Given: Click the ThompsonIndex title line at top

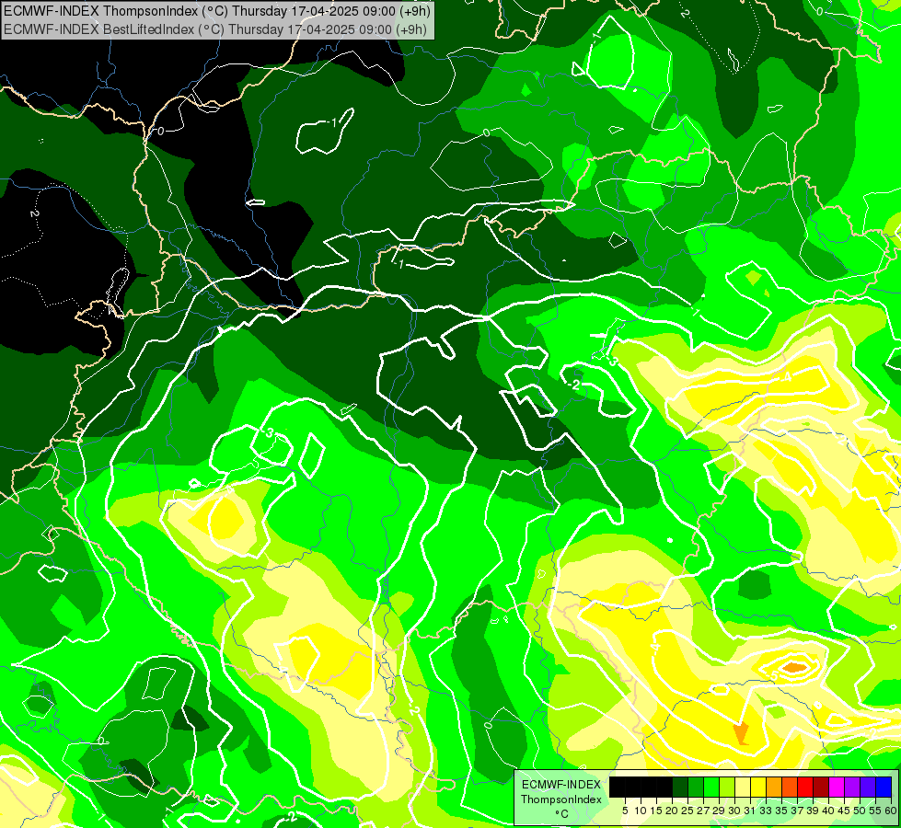Looking at the screenshot, I should [x=217, y=11].
